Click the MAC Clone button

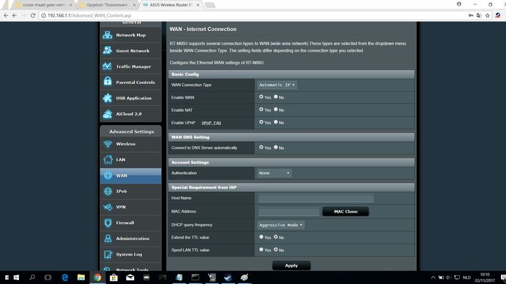click(x=345, y=211)
